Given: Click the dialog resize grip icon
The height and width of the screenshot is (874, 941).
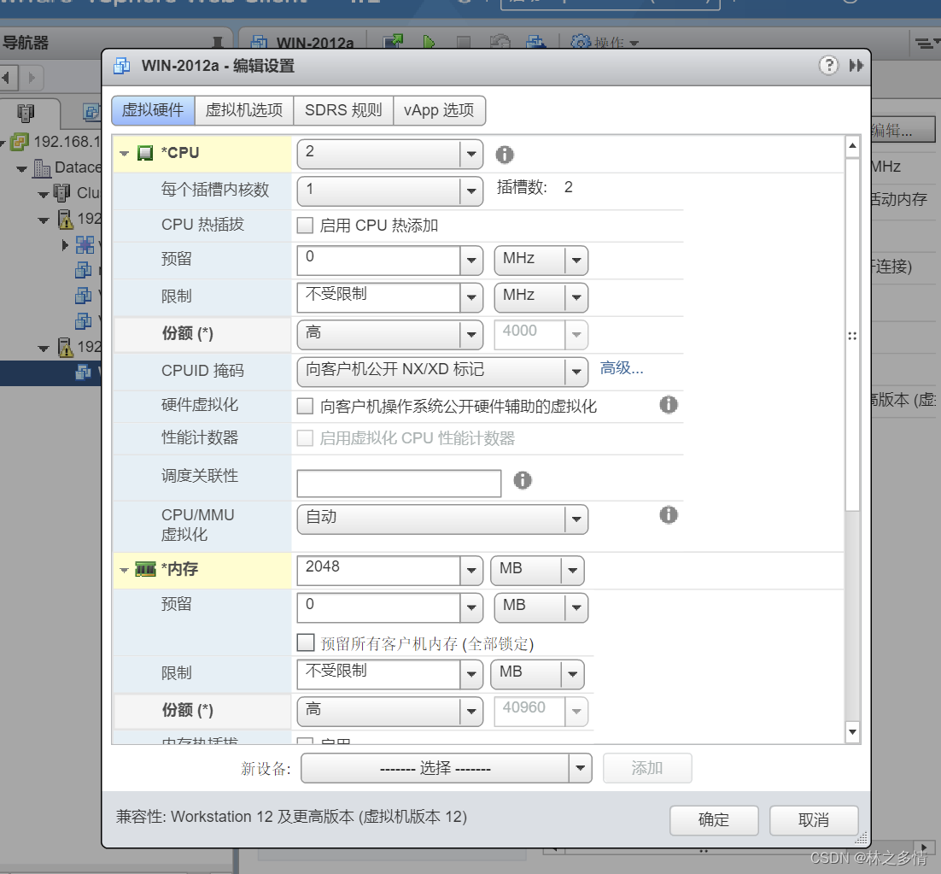Looking at the screenshot, I should [x=862, y=837].
